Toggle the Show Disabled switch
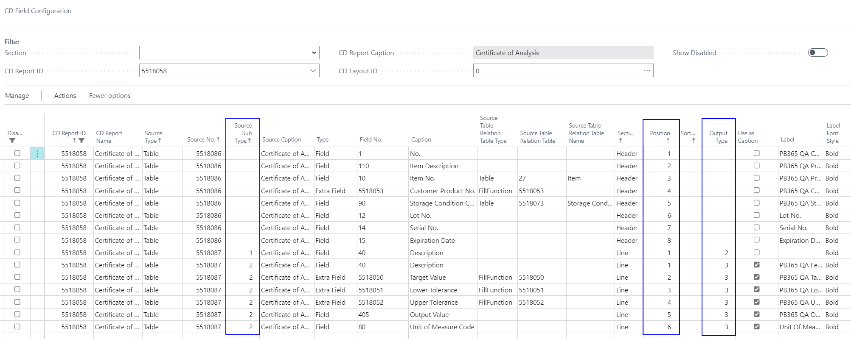This screenshot has height=339, width=851. point(818,53)
